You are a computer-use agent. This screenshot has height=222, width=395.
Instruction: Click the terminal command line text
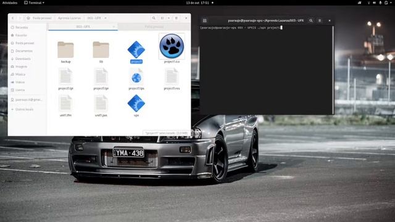pyautogui.click(x=241, y=28)
